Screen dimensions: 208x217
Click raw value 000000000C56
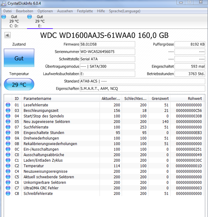pos(189,111)
